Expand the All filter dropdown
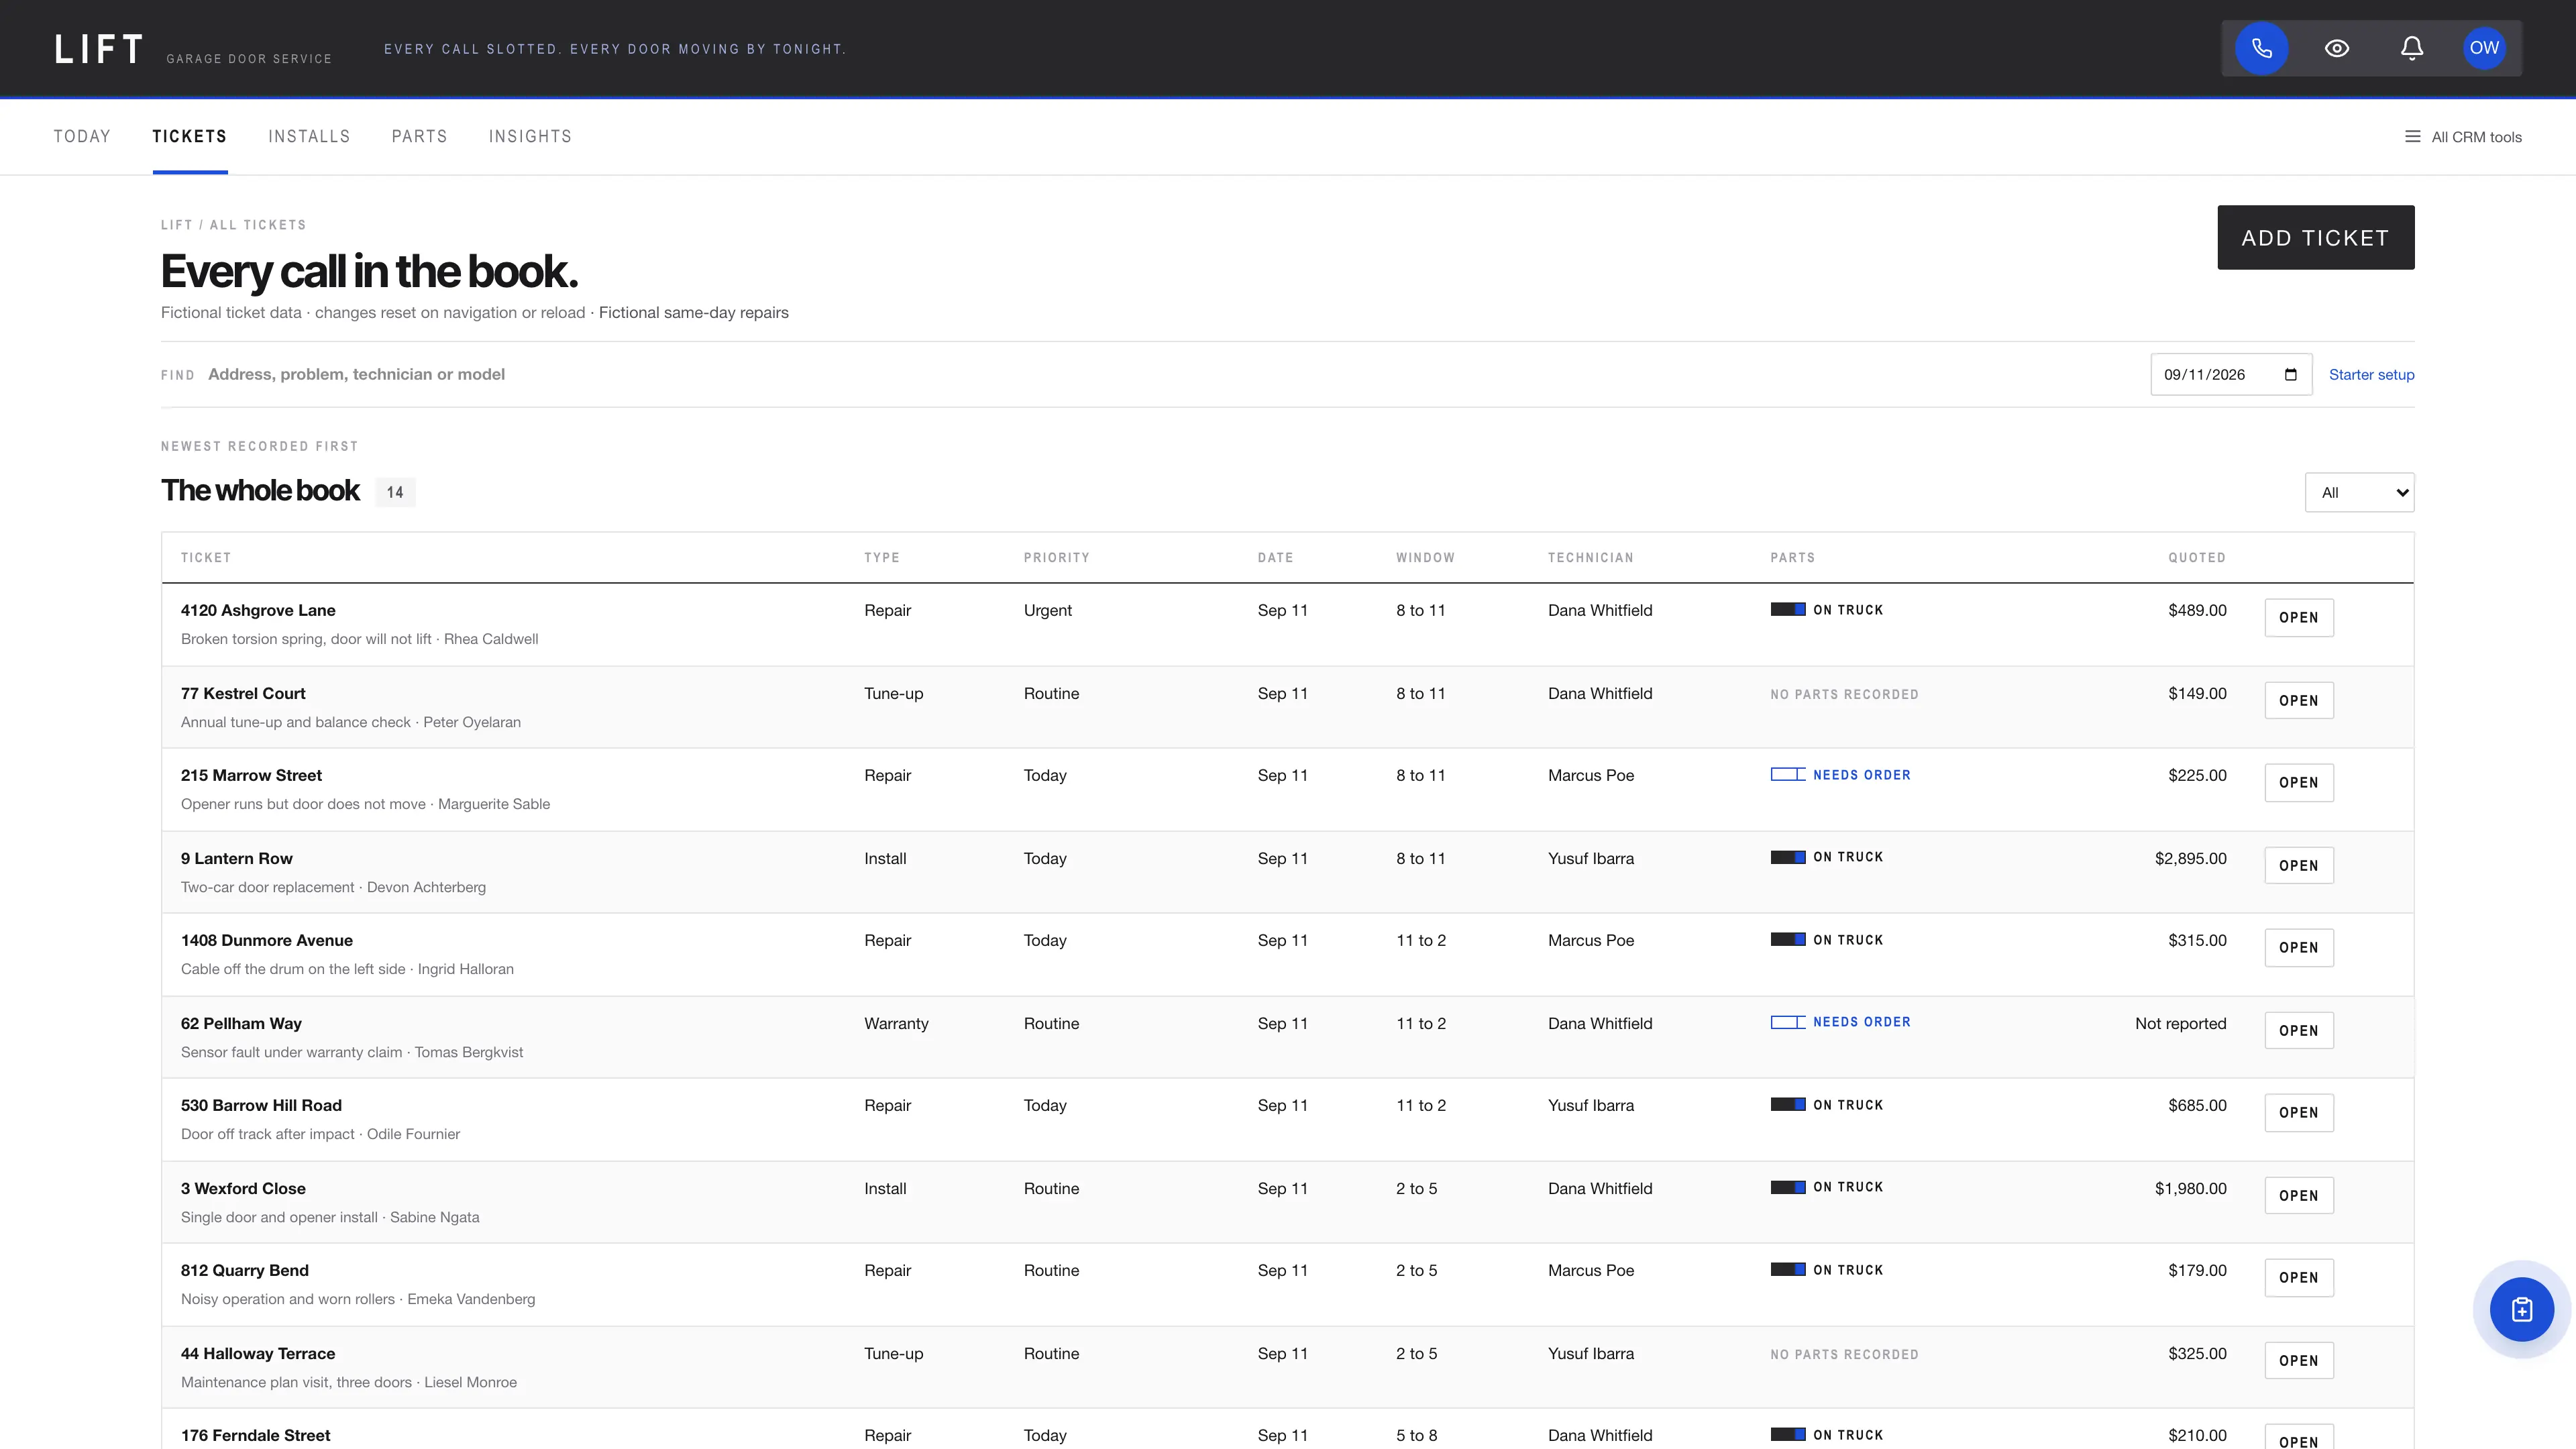Viewport: 2576px width, 1449px height. coord(2359,492)
